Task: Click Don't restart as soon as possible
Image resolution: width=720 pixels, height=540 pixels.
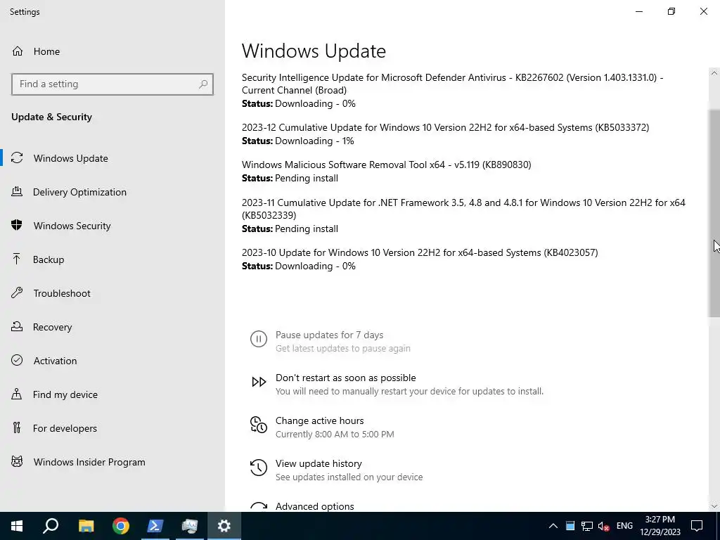Action: [x=346, y=378]
